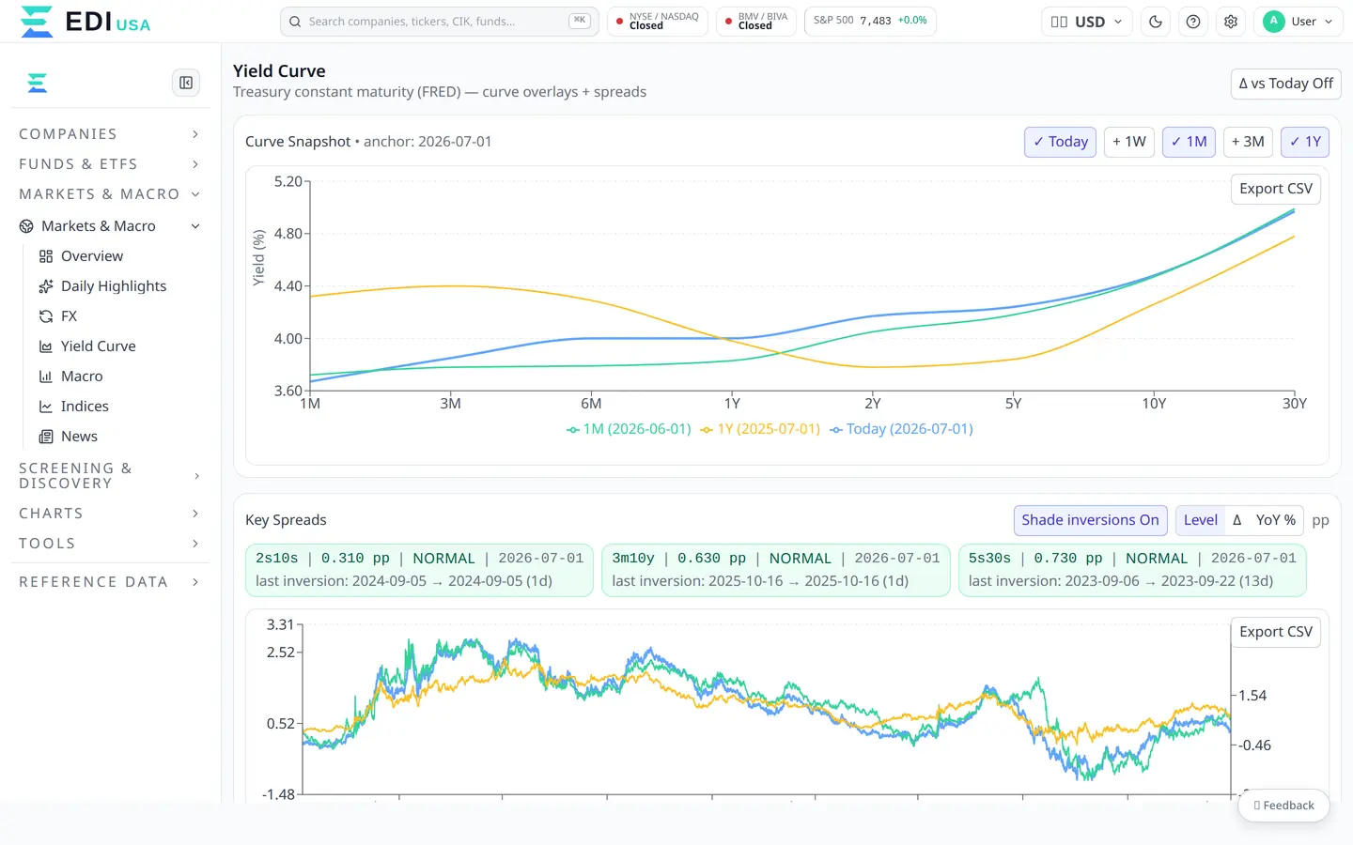Click BMV / BIVA Closed status indicator
This screenshot has width=1353, height=845.
(x=756, y=22)
